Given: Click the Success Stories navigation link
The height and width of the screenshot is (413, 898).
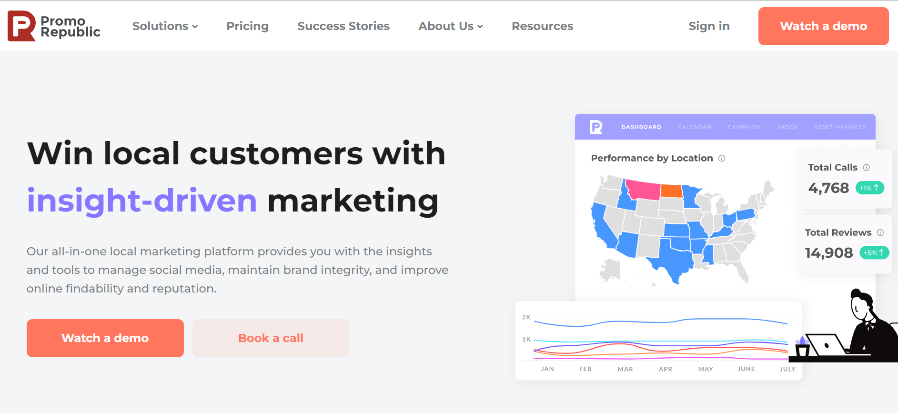Looking at the screenshot, I should pyautogui.click(x=343, y=26).
